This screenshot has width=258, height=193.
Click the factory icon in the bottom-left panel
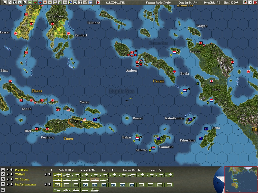click(x=3, y=190)
